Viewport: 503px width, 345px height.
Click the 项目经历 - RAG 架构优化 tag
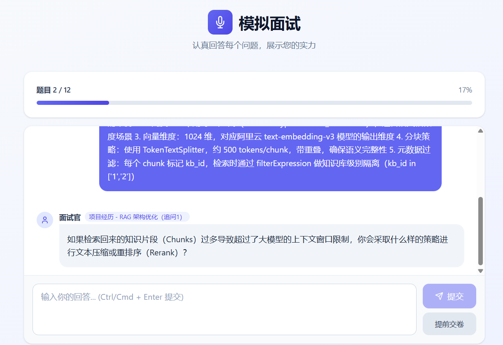click(x=137, y=217)
